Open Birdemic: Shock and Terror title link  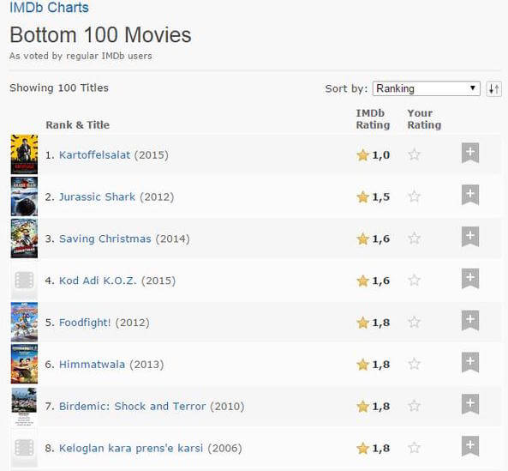132,406
